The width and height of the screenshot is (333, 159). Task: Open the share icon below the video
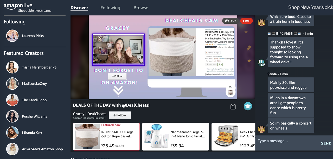tap(233, 107)
